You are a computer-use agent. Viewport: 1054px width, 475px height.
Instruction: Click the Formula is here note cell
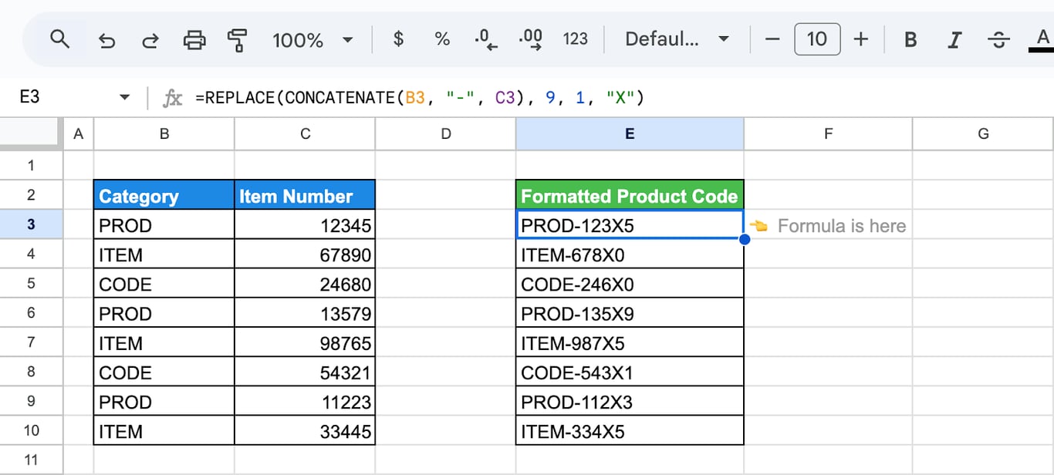pyautogui.click(x=828, y=225)
